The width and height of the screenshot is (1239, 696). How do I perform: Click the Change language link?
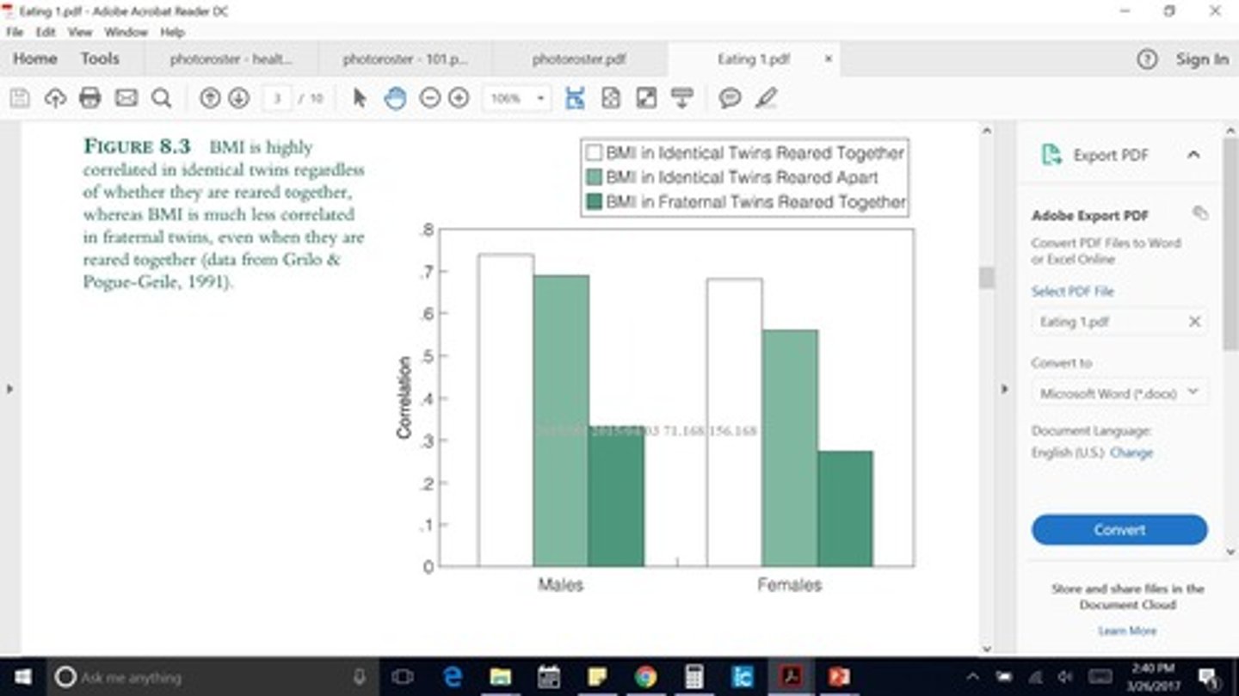(x=1131, y=453)
